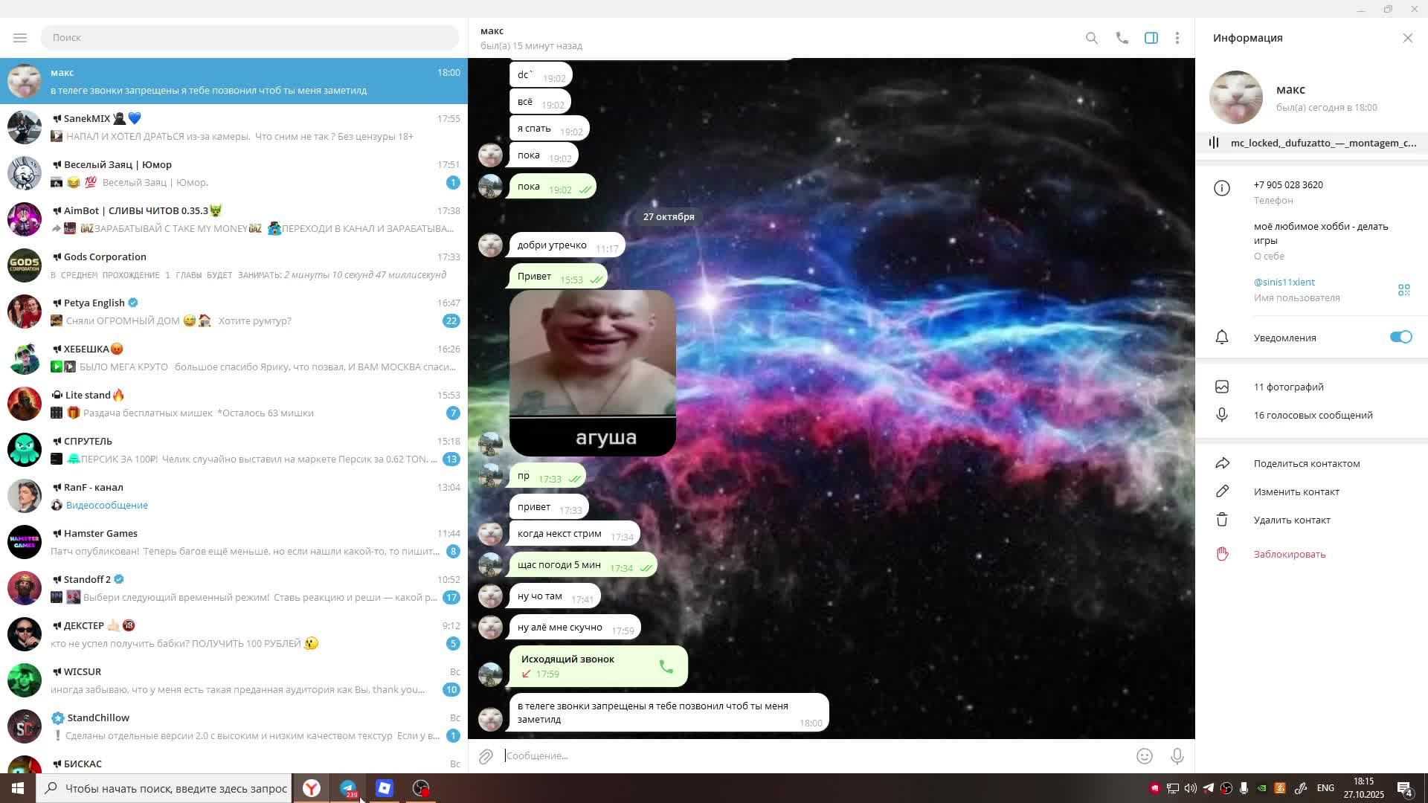
Task: Open 16 голосовых сообщений list
Action: click(x=1312, y=415)
